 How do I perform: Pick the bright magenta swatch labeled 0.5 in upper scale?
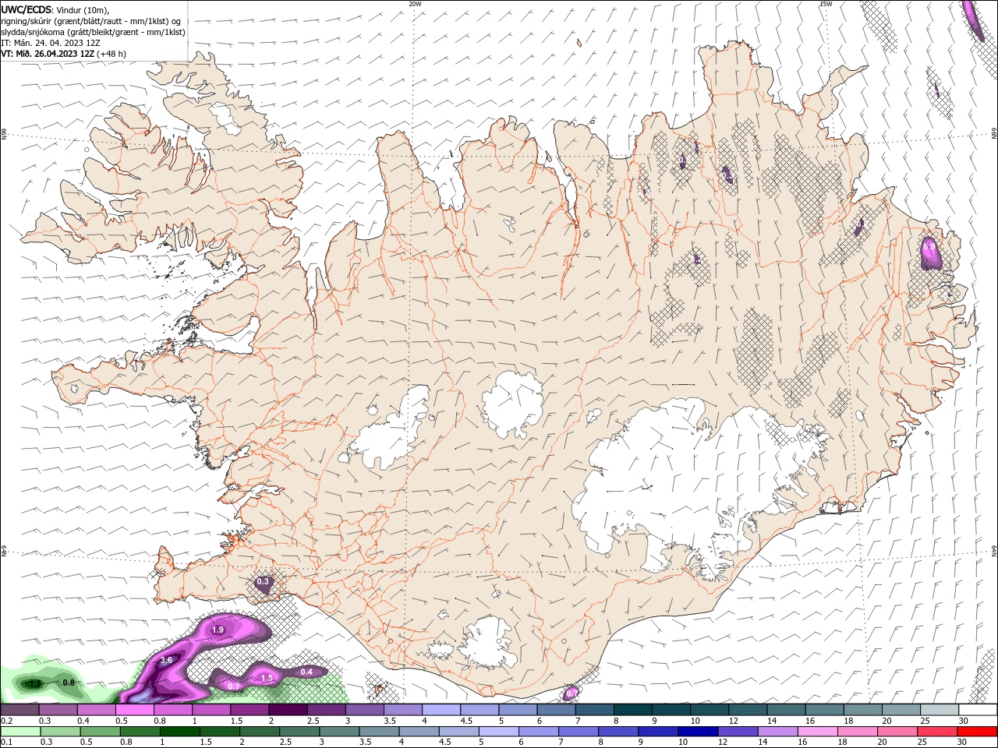[x=134, y=710]
